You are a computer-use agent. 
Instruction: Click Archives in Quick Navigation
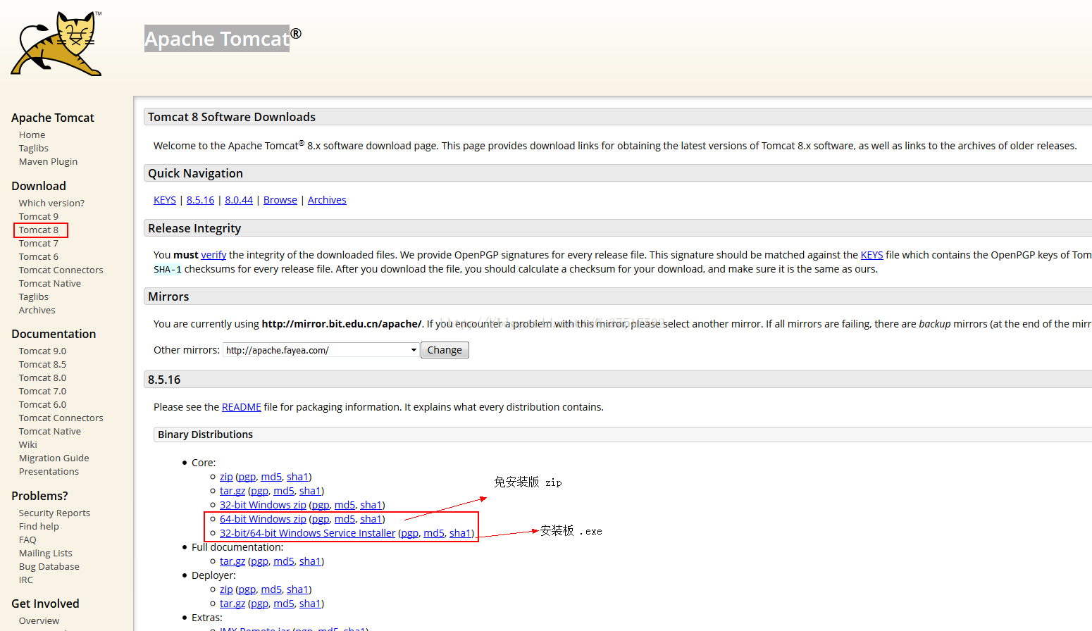327,200
